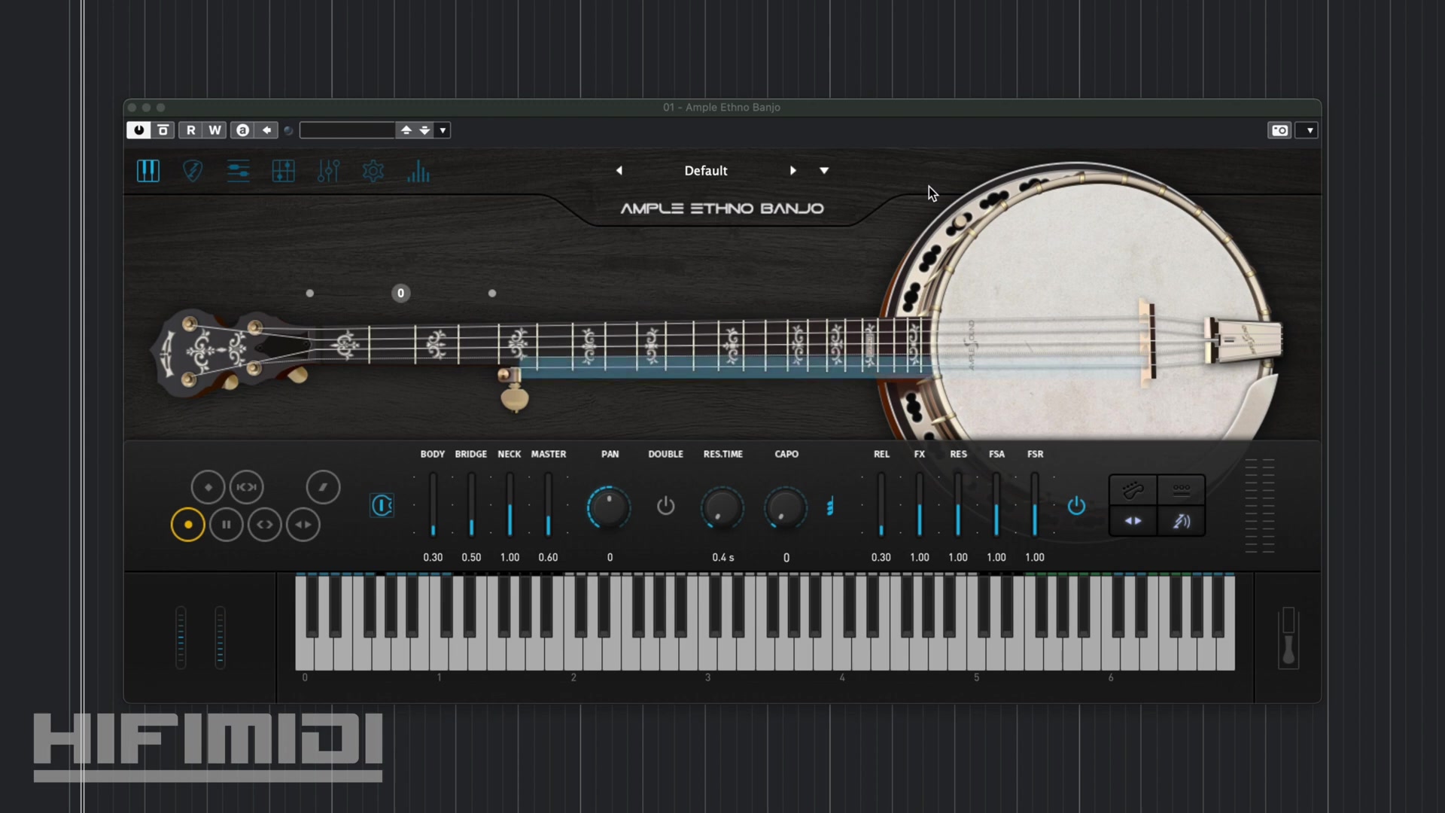The height and width of the screenshot is (813, 1445).
Task: Toggle the plugin bypass power button
Action: point(138,130)
